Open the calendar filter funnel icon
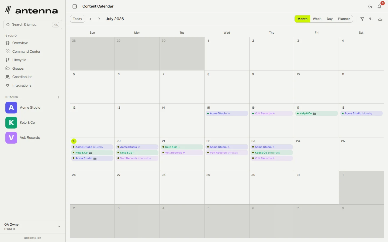Image resolution: width=388 pixels, height=242 pixels. [362, 19]
